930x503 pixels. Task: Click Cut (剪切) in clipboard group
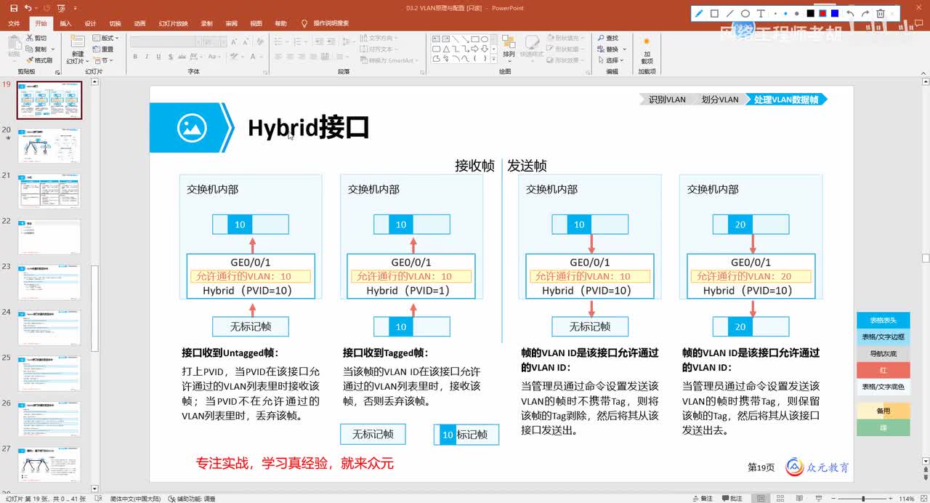coord(36,38)
